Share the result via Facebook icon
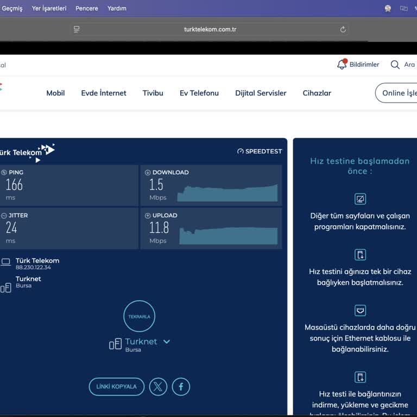 (x=181, y=387)
